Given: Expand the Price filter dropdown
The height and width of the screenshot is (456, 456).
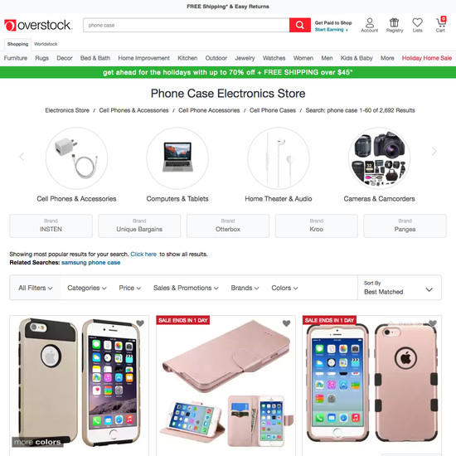Looking at the screenshot, I should 129,288.
